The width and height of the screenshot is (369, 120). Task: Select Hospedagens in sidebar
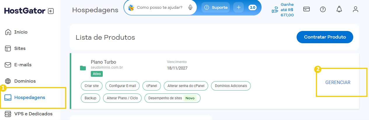pos(30,97)
